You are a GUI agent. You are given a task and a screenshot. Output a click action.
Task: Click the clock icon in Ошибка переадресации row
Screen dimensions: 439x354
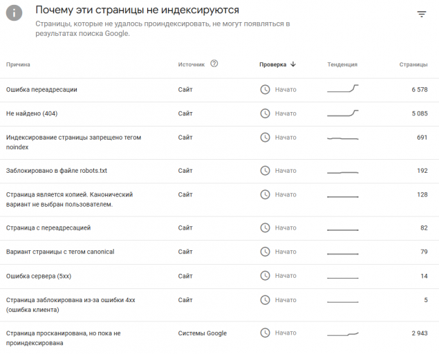(x=265, y=89)
